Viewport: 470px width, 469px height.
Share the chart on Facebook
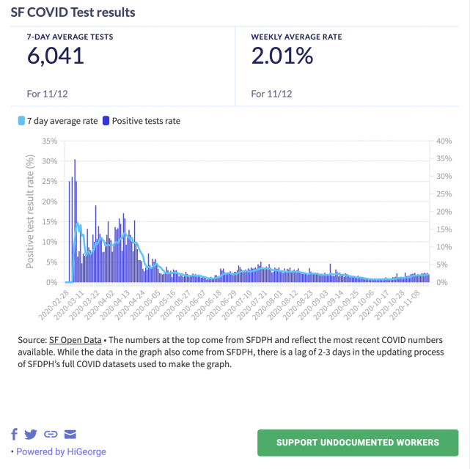pyautogui.click(x=15, y=435)
